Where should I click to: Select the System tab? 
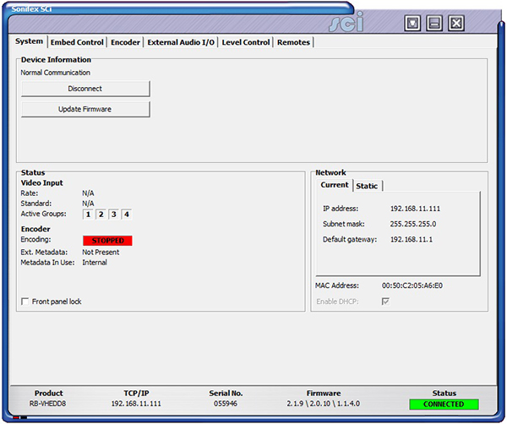click(x=29, y=41)
